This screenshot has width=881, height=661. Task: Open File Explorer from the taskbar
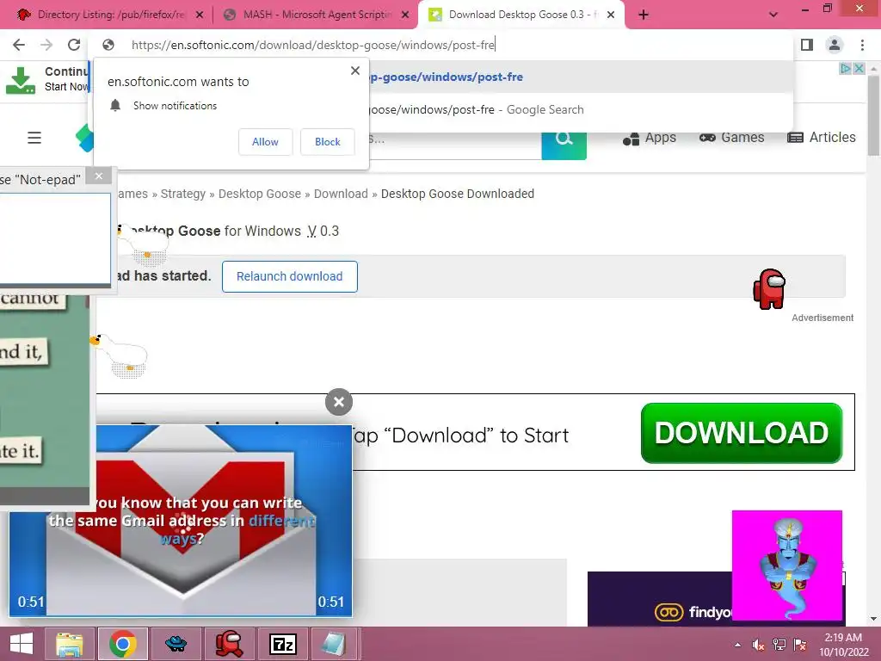[70, 644]
